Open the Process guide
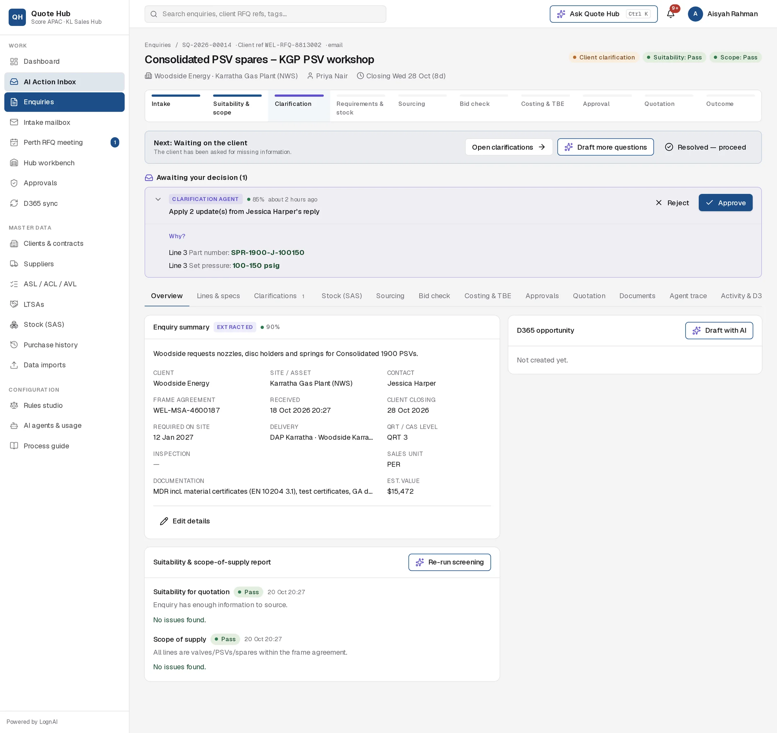The image size is (777, 733). pyautogui.click(x=64, y=446)
